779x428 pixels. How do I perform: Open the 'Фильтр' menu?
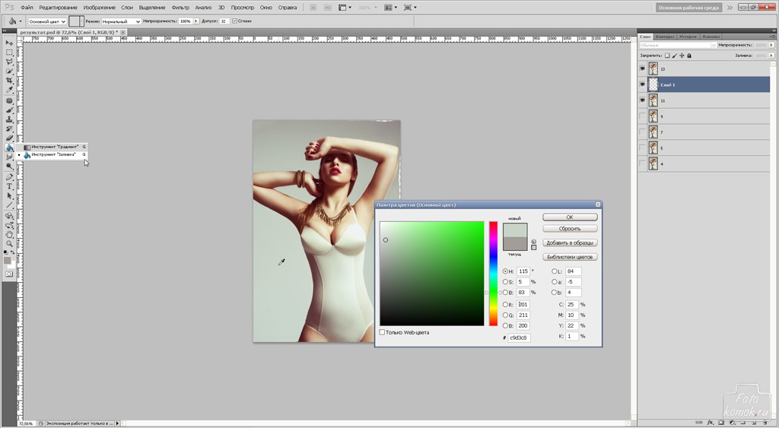point(180,7)
